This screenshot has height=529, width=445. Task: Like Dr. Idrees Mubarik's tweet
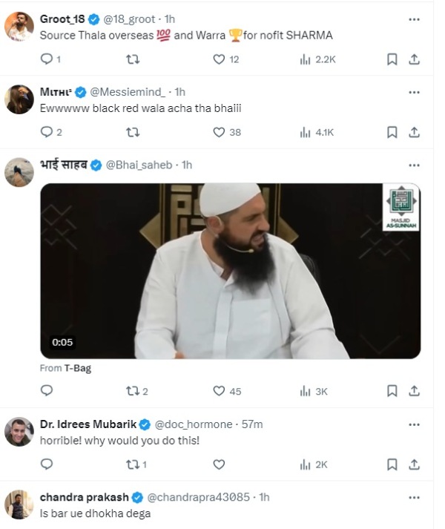pos(219,464)
